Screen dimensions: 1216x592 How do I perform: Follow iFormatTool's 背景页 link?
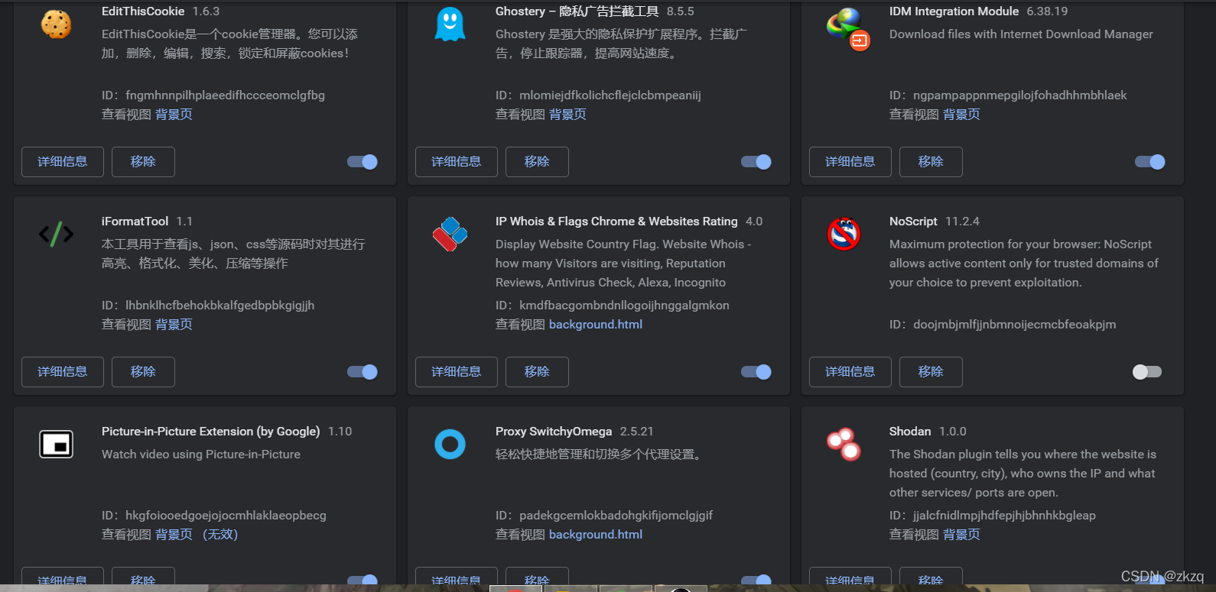coord(174,325)
